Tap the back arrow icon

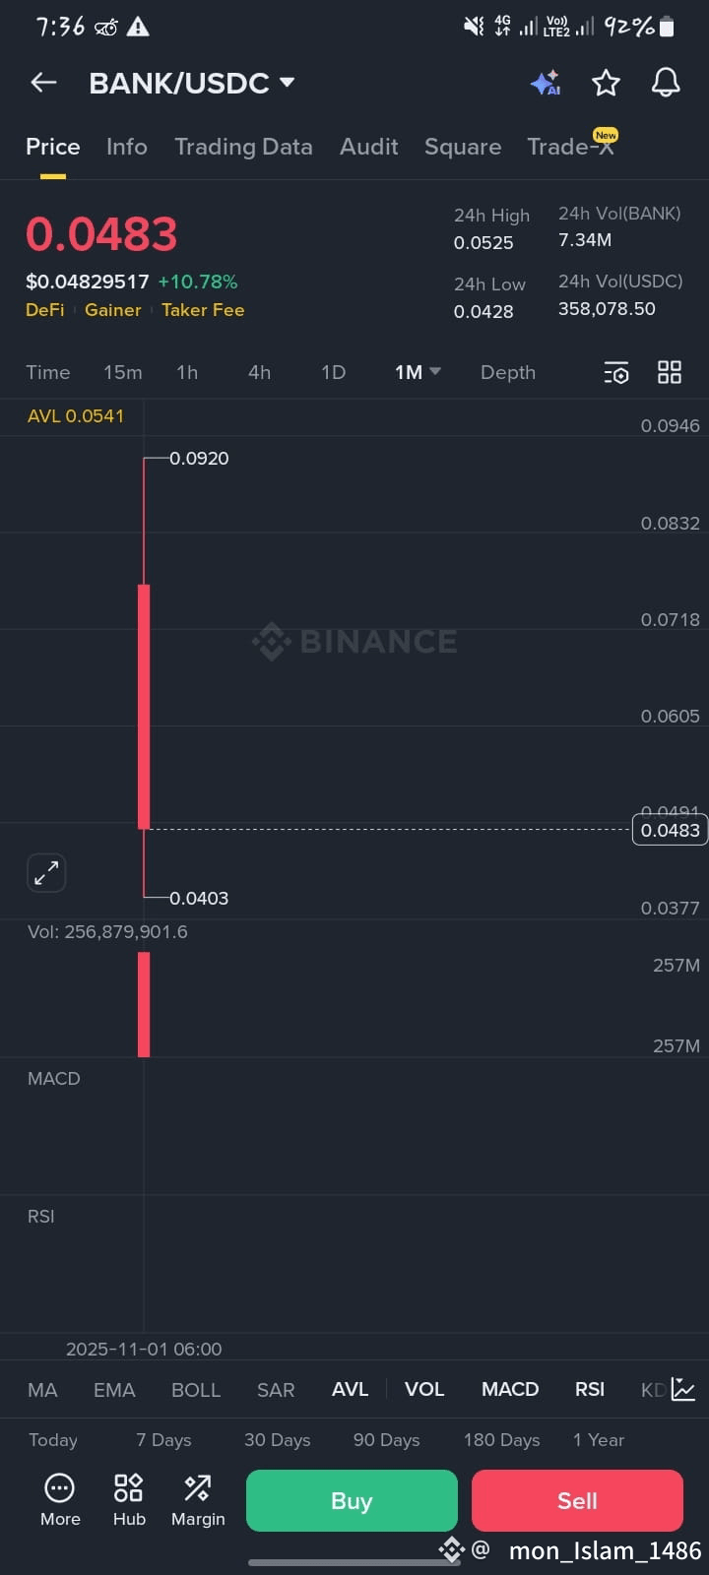point(43,83)
